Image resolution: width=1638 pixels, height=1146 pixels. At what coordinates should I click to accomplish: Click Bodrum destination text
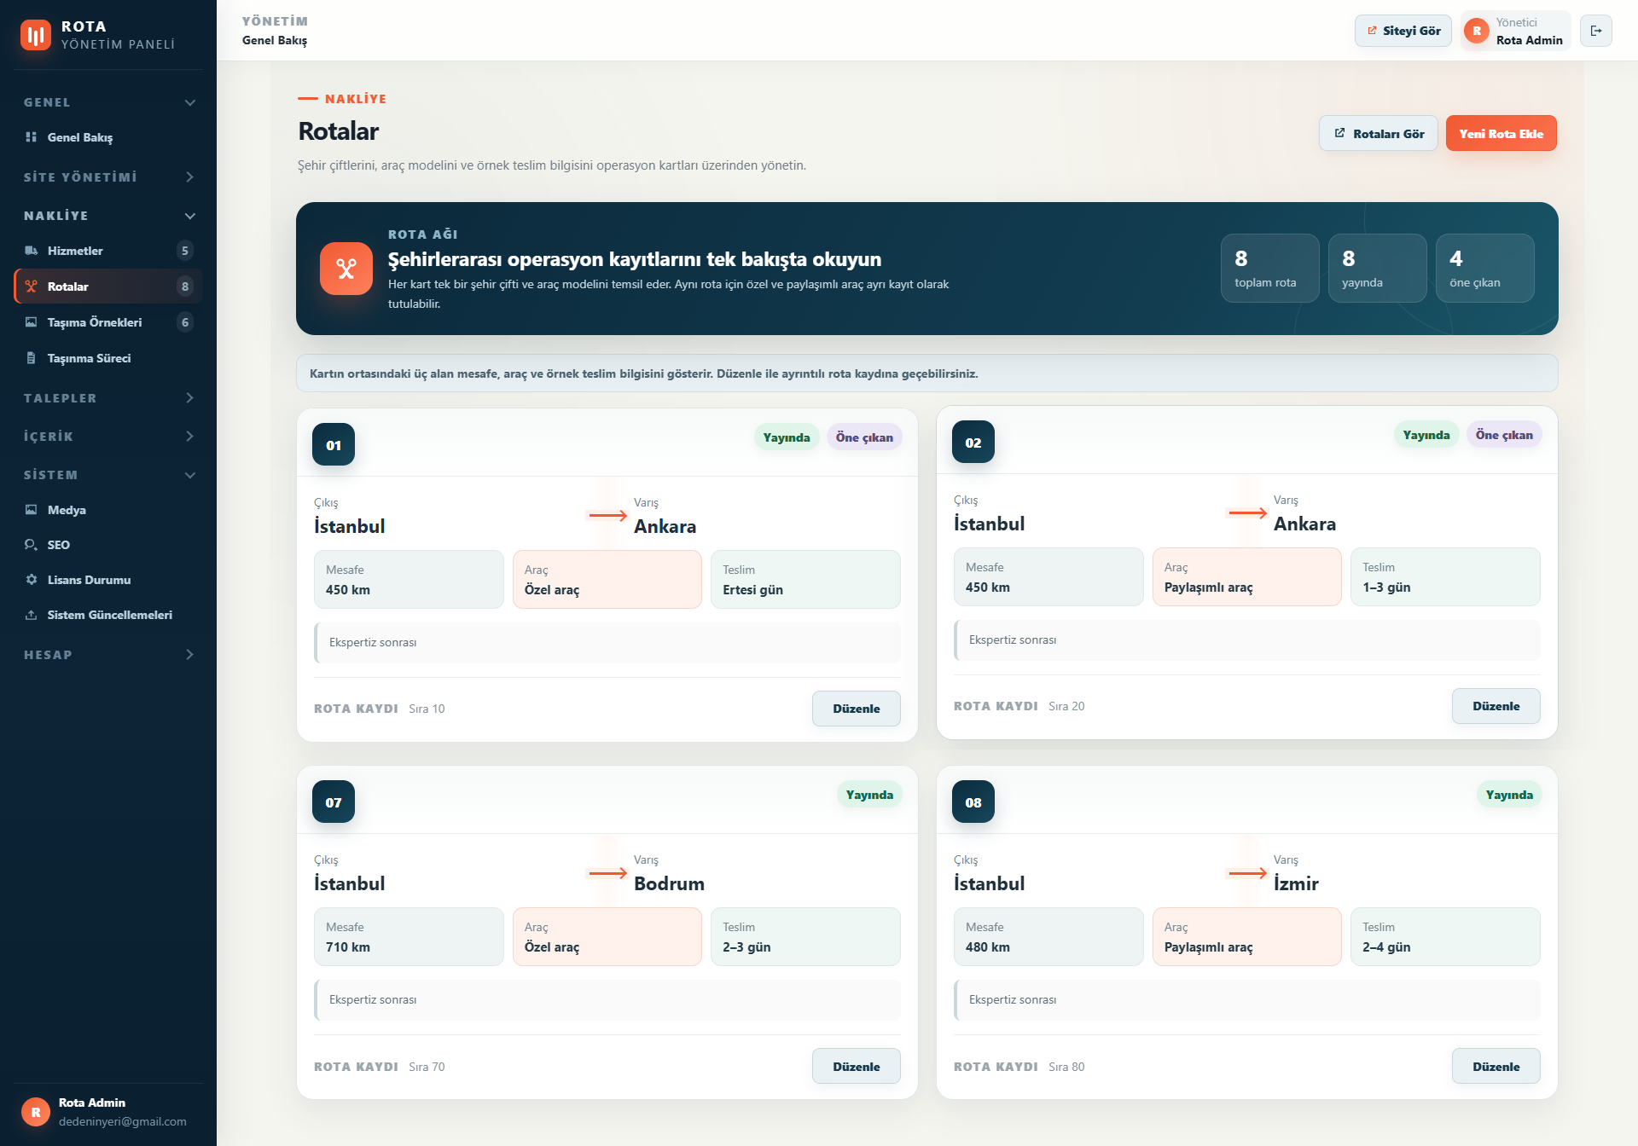669,883
